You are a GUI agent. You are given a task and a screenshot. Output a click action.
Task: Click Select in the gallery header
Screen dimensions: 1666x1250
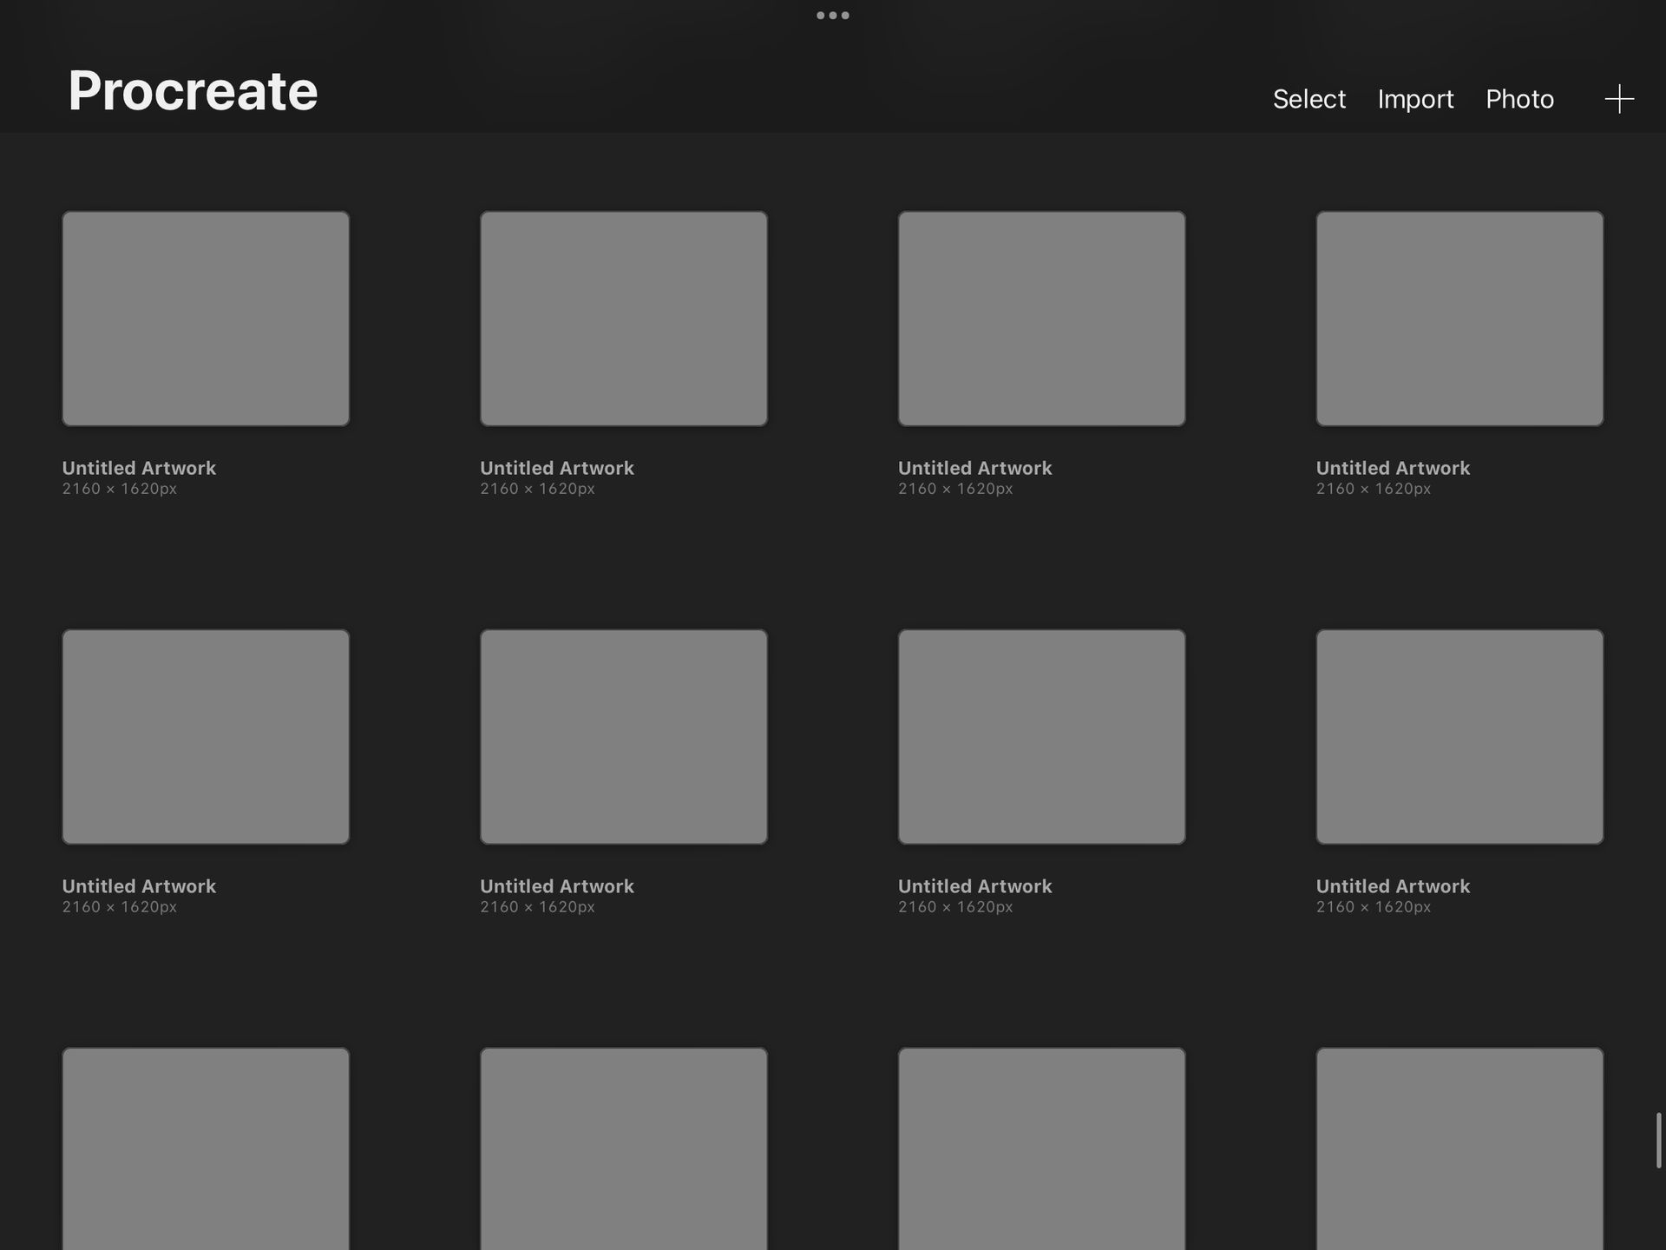pyautogui.click(x=1309, y=99)
